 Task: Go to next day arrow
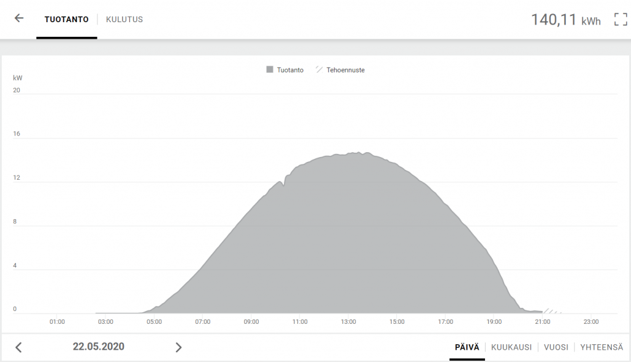click(179, 347)
